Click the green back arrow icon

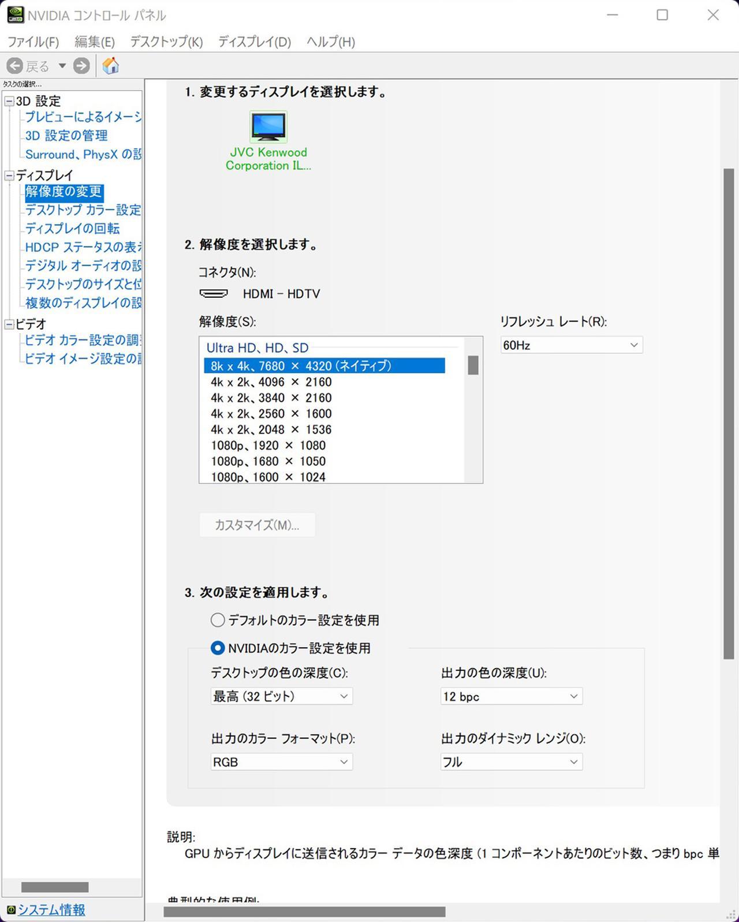[15, 66]
